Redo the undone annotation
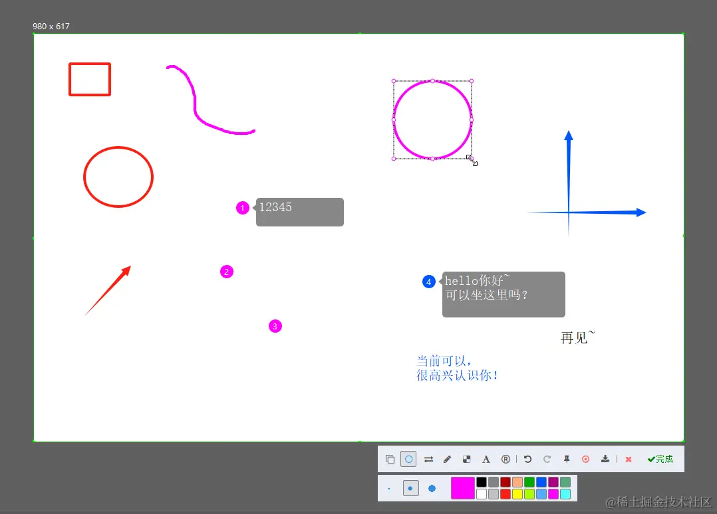The height and width of the screenshot is (514, 717). [x=547, y=459]
